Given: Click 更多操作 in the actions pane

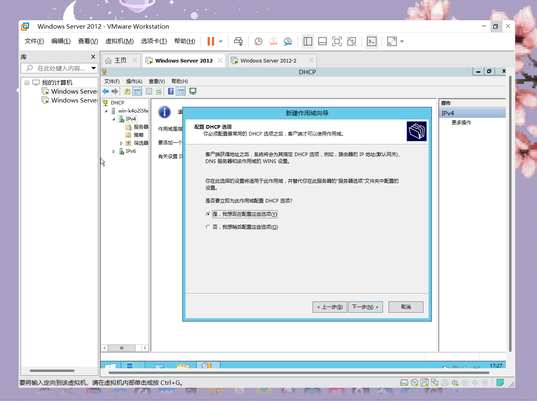Looking at the screenshot, I should (x=461, y=123).
